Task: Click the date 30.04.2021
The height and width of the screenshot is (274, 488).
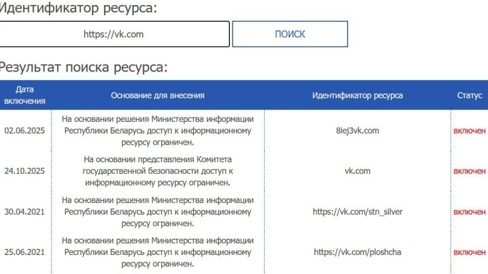Action: click(25, 212)
